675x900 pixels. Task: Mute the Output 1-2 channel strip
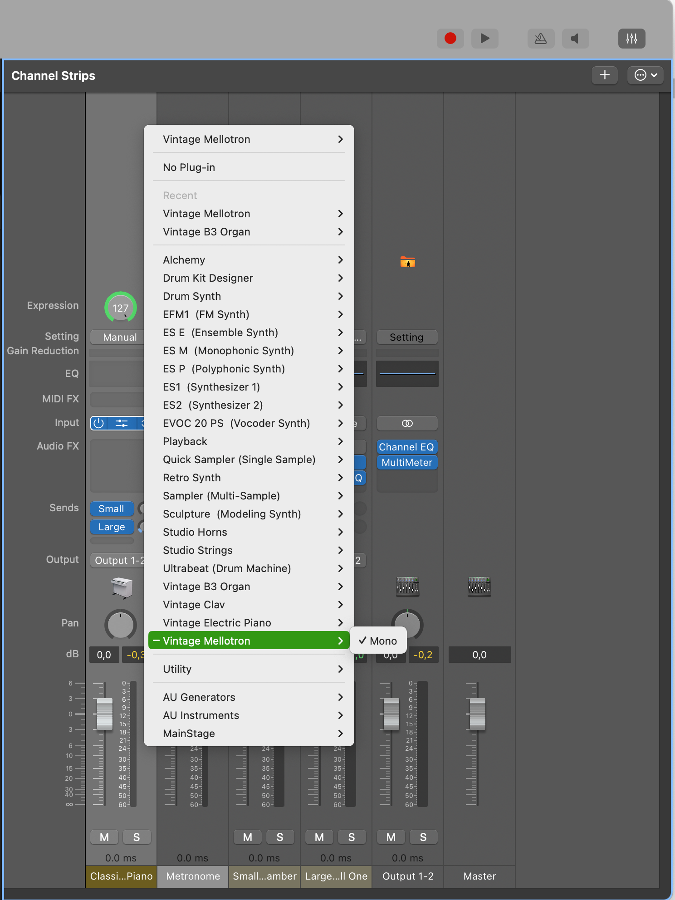click(391, 837)
